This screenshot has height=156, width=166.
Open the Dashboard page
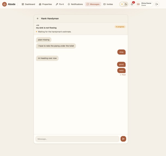click(x=28, y=4)
